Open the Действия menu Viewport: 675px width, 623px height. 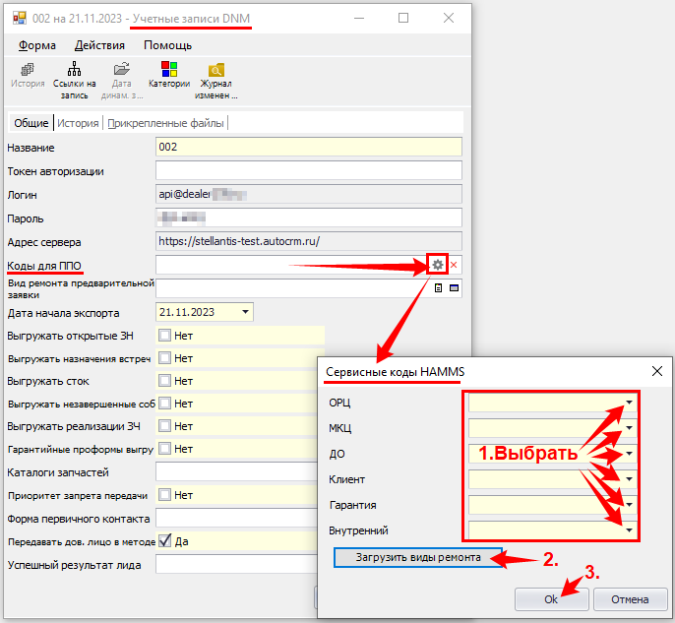click(x=99, y=45)
